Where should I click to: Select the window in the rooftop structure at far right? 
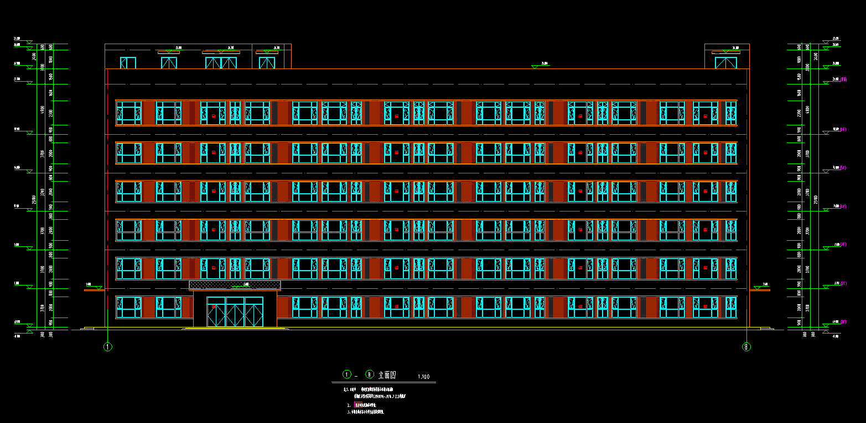(725, 62)
